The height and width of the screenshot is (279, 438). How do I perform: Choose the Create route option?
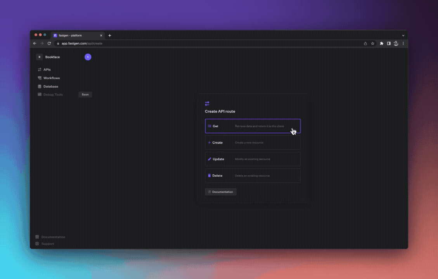pos(252,142)
